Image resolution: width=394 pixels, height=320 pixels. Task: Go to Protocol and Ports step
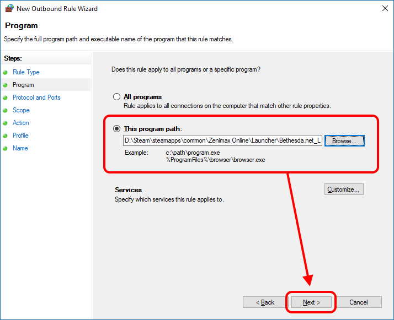click(36, 97)
